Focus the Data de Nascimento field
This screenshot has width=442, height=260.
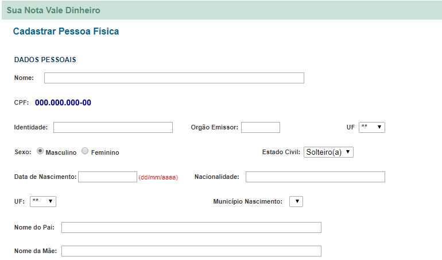[x=107, y=177]
